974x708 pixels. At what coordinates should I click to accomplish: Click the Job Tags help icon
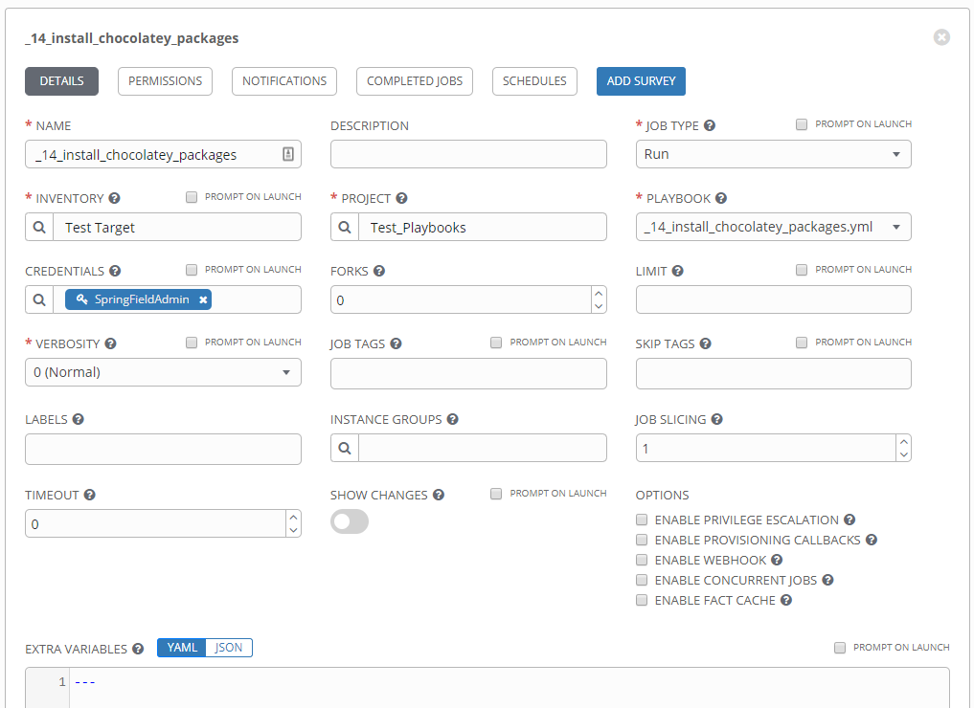[396, 343]
